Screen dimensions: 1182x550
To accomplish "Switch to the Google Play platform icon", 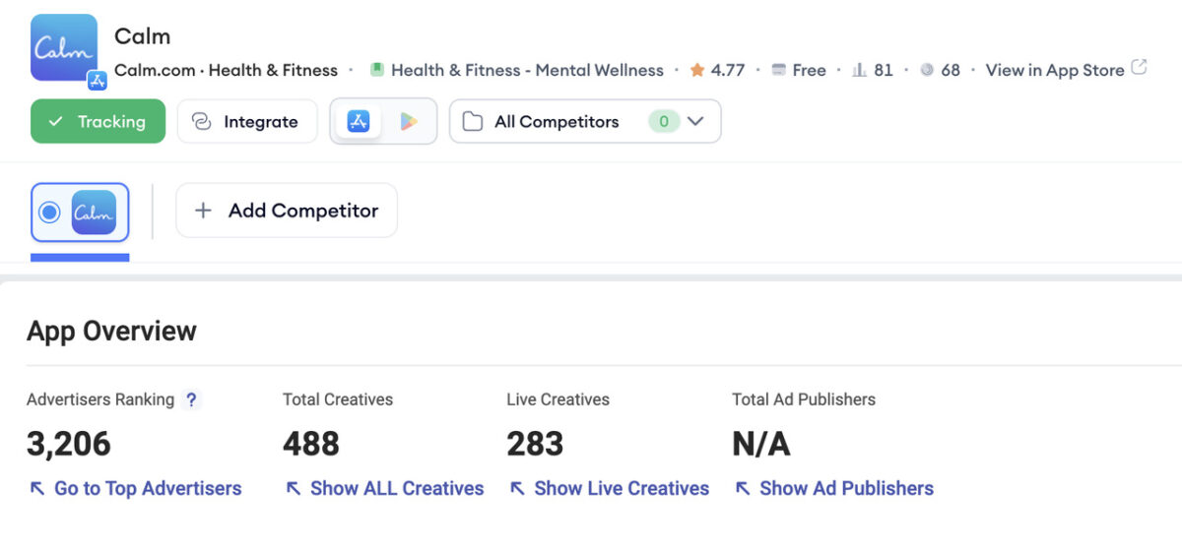I will 408,122.
